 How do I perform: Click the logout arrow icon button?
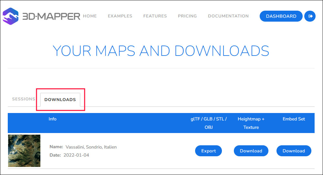(310, 16)
